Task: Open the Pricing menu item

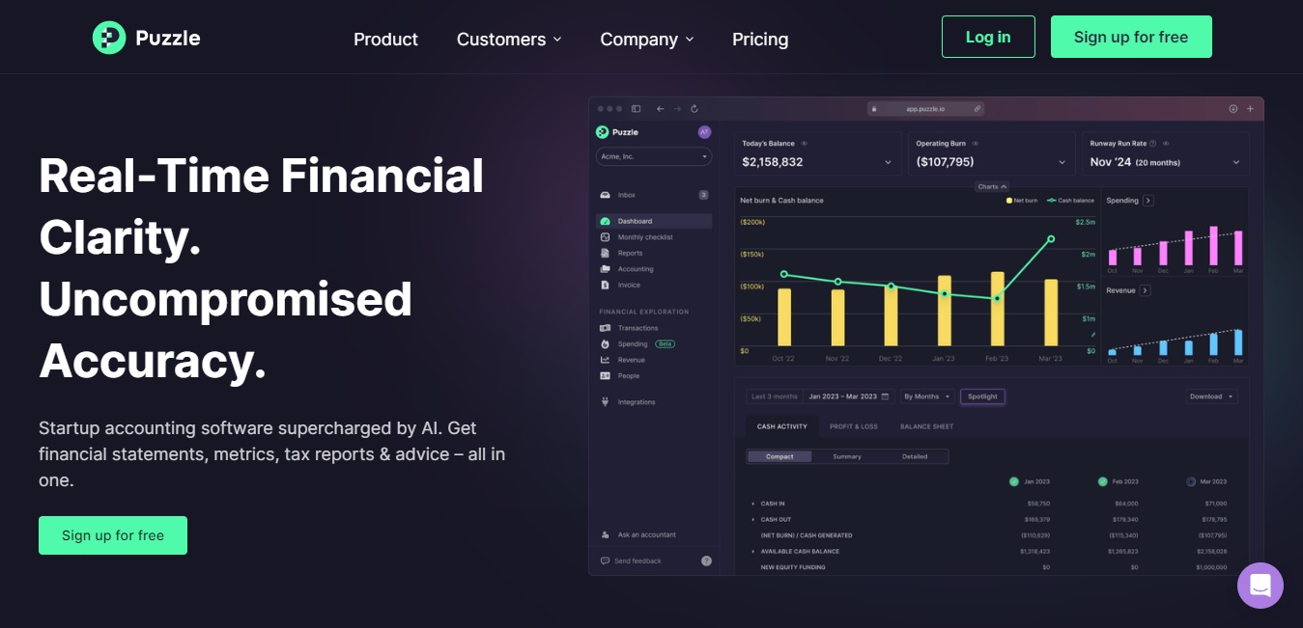Action: [x=760, y=40]
